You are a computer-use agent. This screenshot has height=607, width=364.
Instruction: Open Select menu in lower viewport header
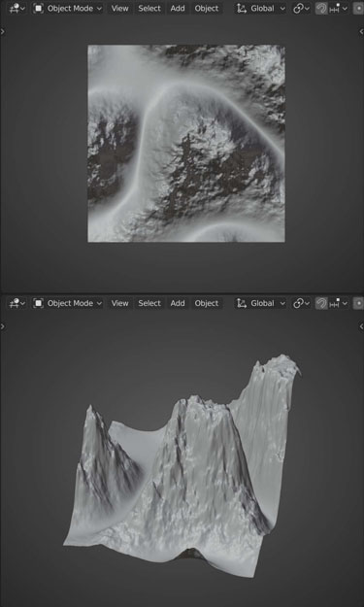coord(149,303)
